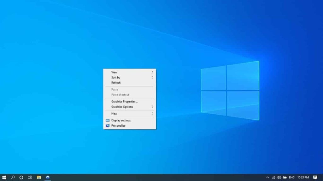The image size is (323, 181).
Task: Show hidden system tray icons
Action: (267, 178)
